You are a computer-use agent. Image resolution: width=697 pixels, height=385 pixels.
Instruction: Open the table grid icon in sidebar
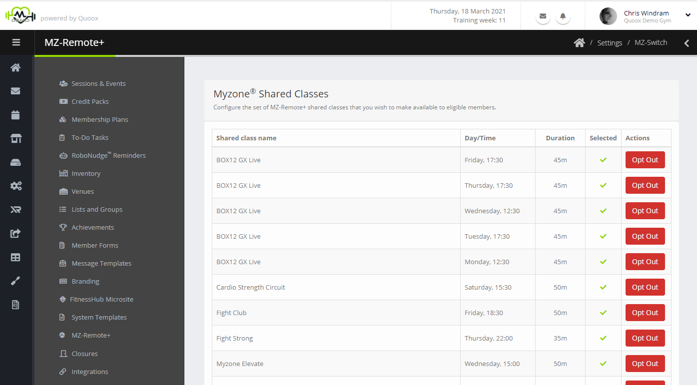click(16, 257)
